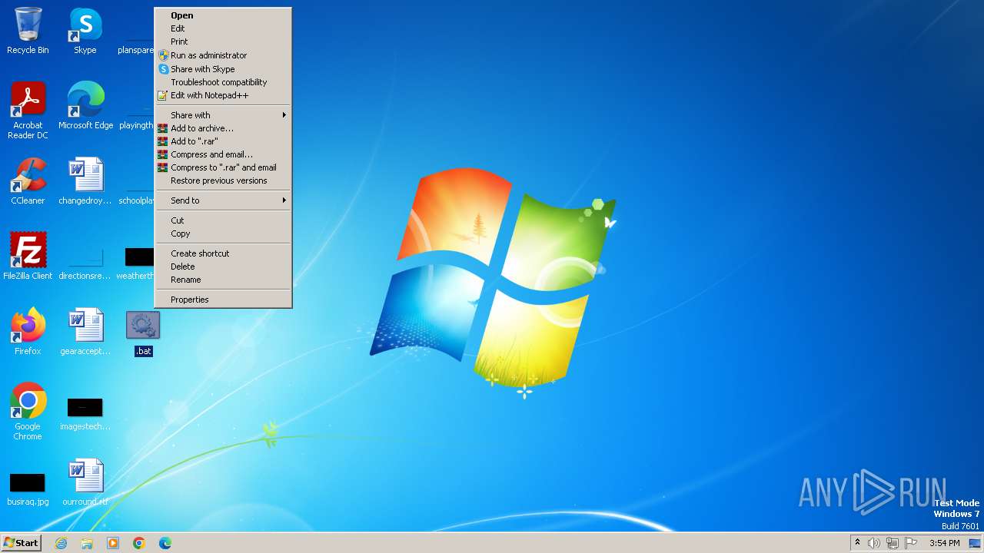Select the imagestech file icon
This screenshot has width=984, height=553.
pyautogui.click(x=85, y=413)
